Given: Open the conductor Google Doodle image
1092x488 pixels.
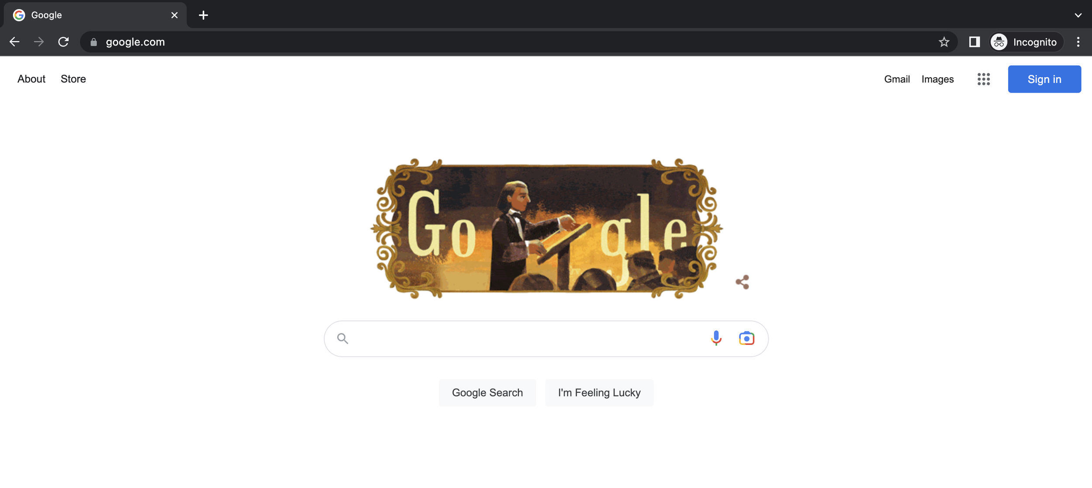Looking at the screenshot, I should [x=546, y=229].
